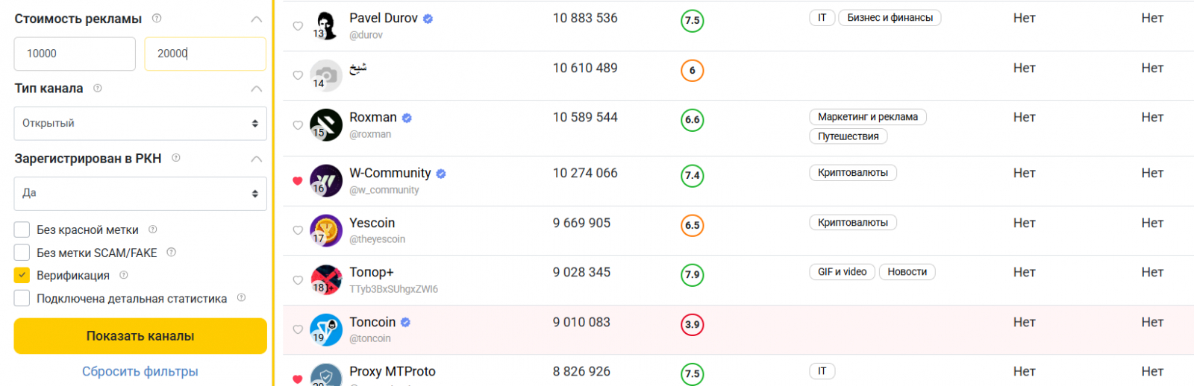Click the Сбросить фильтры link
The height and width of the screenshot is (386, 1194).
140,371
